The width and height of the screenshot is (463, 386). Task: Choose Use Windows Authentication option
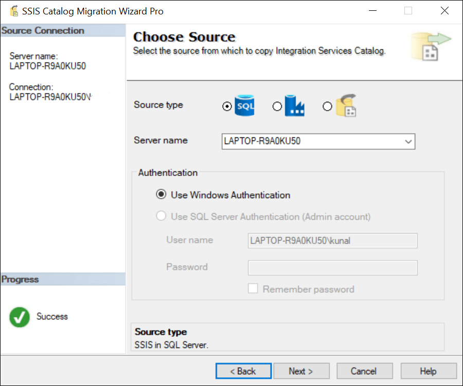(162, 195)
